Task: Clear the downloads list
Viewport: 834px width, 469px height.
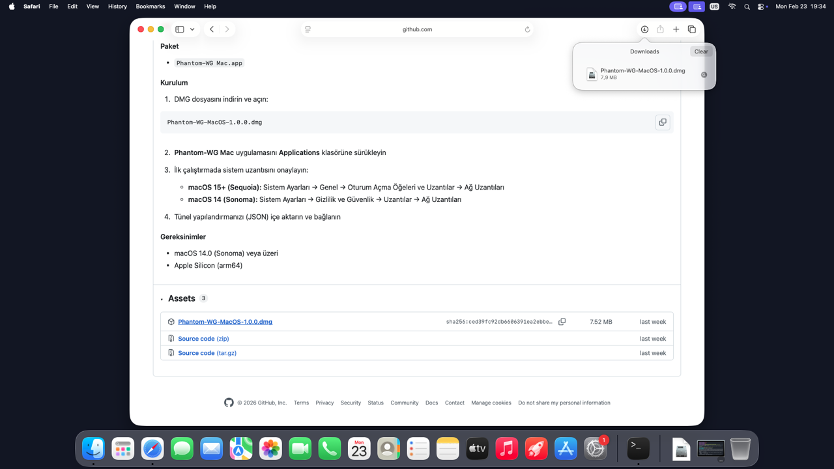Action: point(701,51)
